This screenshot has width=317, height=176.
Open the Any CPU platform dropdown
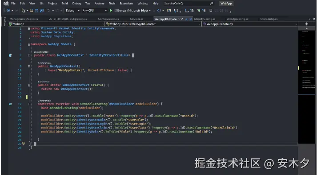[94, 11]
